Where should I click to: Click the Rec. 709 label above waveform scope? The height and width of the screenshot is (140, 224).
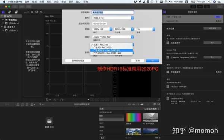[x=49, y=16]
